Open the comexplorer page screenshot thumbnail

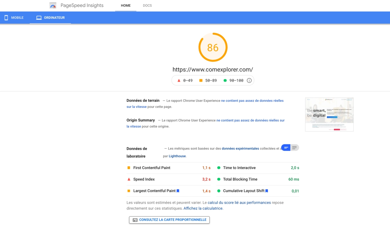point(329,115)
